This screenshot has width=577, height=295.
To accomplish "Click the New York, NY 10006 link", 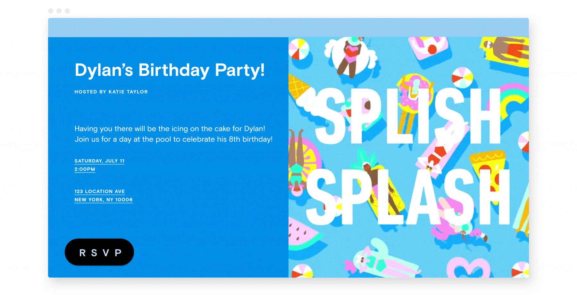I will click(x=104, y=200).
